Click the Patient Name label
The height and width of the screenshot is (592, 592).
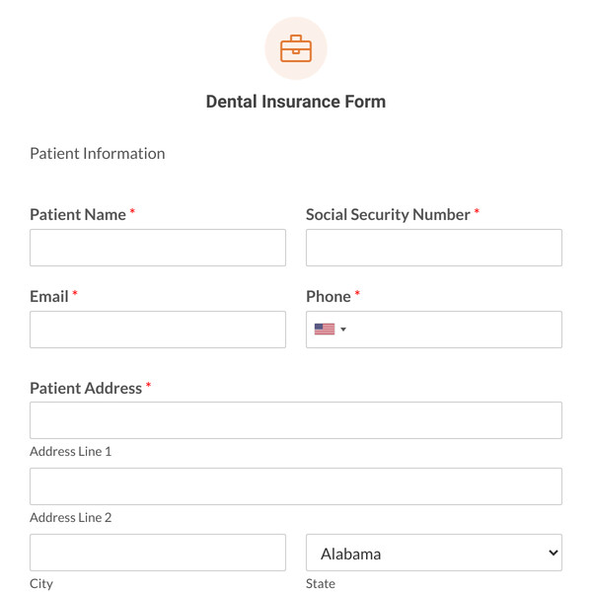(x=78, y=214)
